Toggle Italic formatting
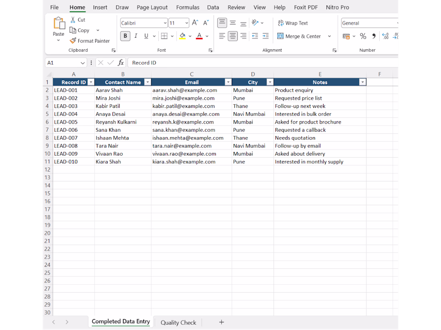The height and width of the screenshot is (330, 441). [136, 36]
